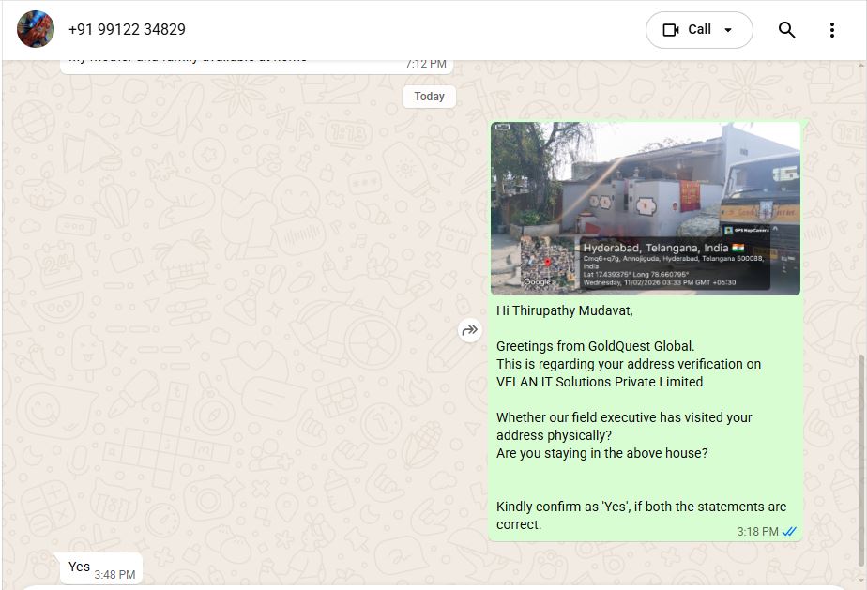Click the 3:18 PM timestamp

click(x=757, y=532)
